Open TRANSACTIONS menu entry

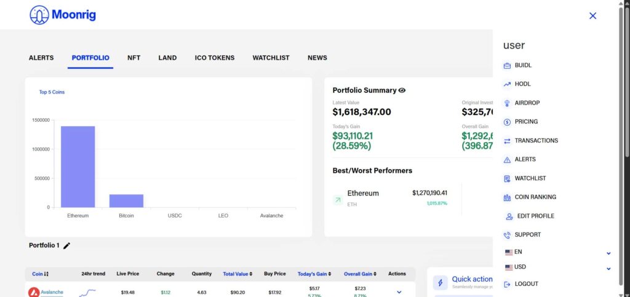[536, 140]
